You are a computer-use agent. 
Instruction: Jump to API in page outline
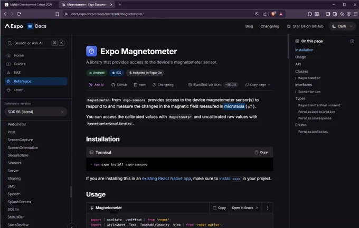(298, 64)
